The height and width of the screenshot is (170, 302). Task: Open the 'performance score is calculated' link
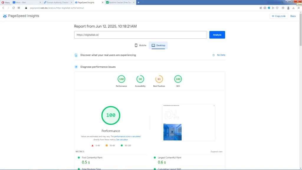(127, 136)
